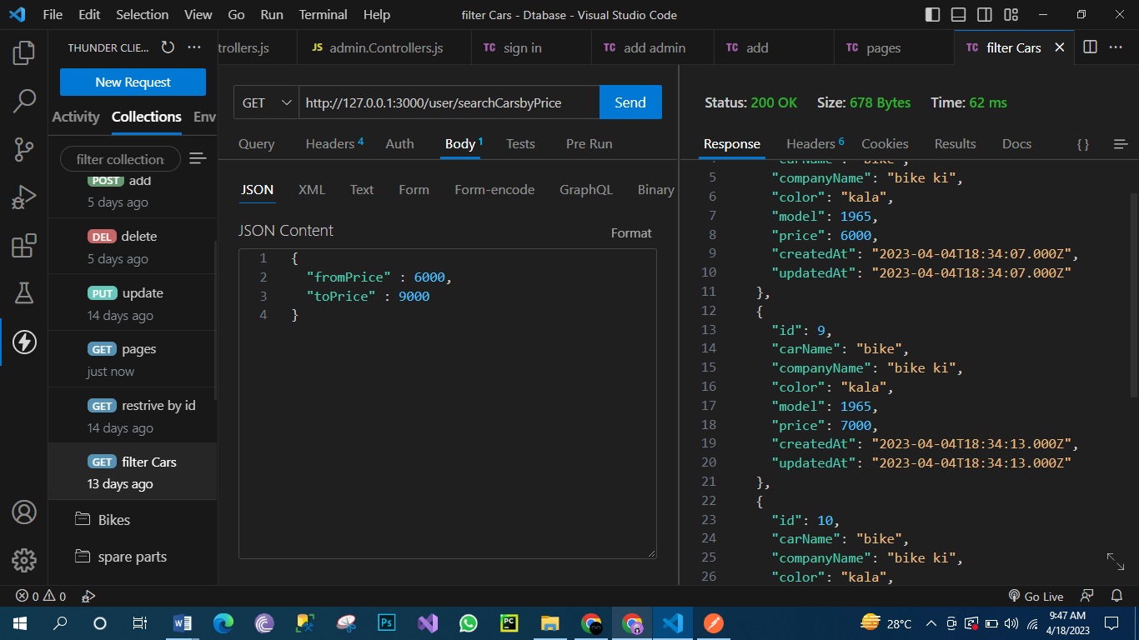The width and height of the screenshot is (1139, 640).
Task: Launch the Run and Debug panel icon
Action: pyautogui.click(x=23, y=197)
